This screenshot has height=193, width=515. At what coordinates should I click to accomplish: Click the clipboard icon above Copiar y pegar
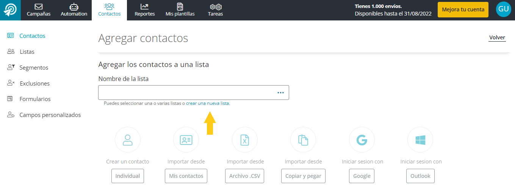pos(303,140)
